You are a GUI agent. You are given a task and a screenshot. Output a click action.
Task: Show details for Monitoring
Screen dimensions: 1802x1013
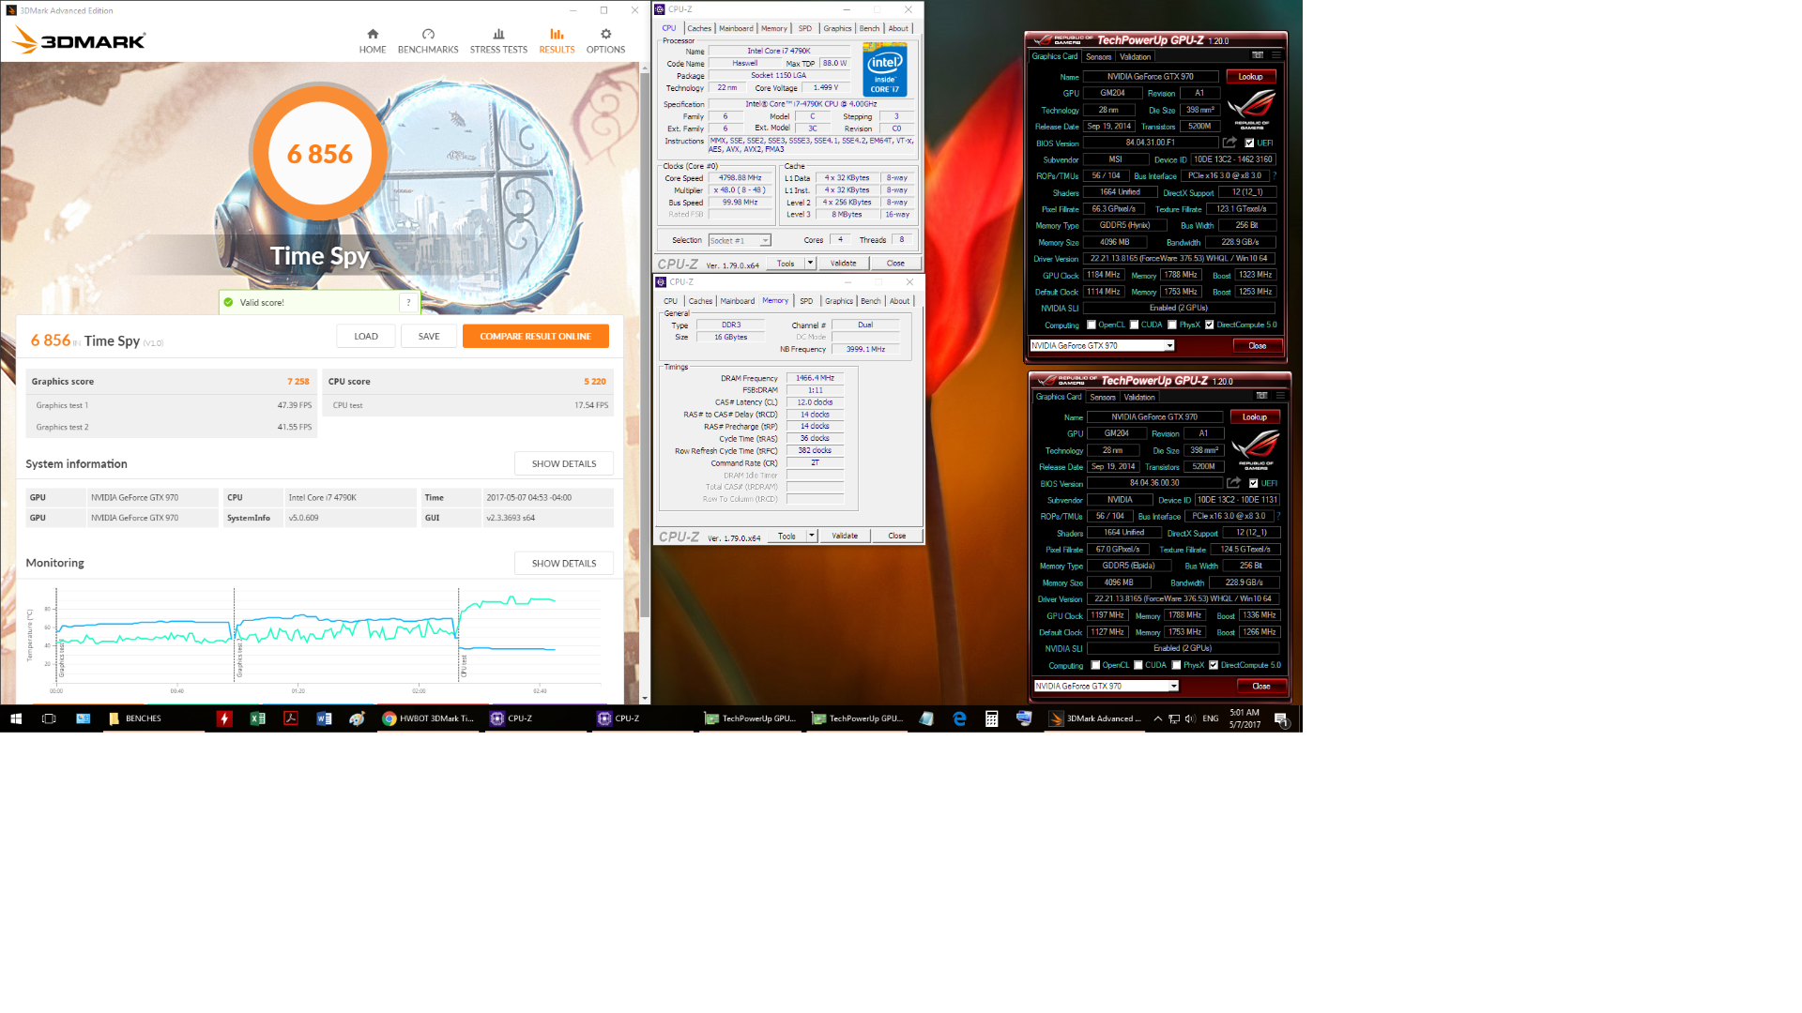(563, 563)
